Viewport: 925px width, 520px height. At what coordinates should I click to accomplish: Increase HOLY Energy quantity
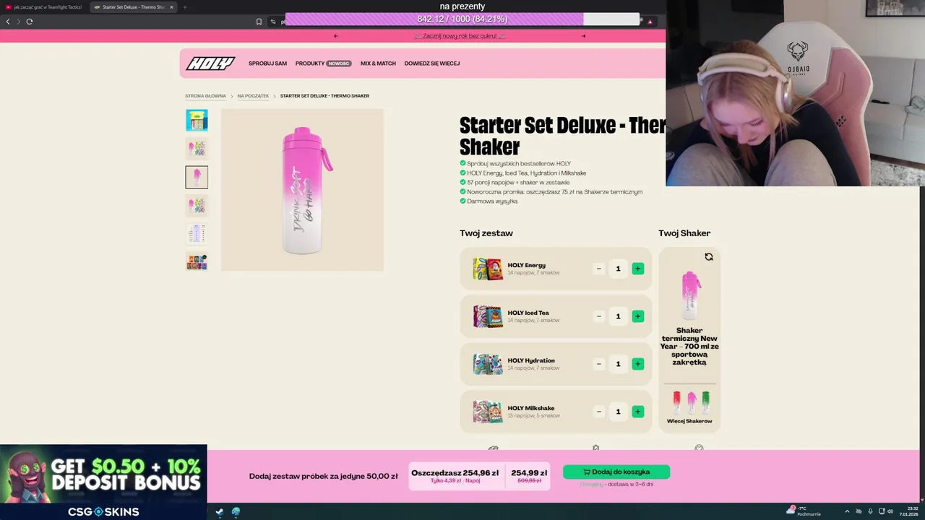tap(637, 269)
